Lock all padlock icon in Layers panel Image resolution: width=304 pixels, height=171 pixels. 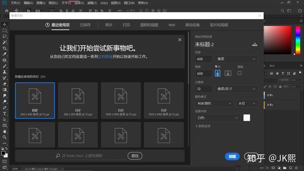pyautogui.click(x=280, y=86)
